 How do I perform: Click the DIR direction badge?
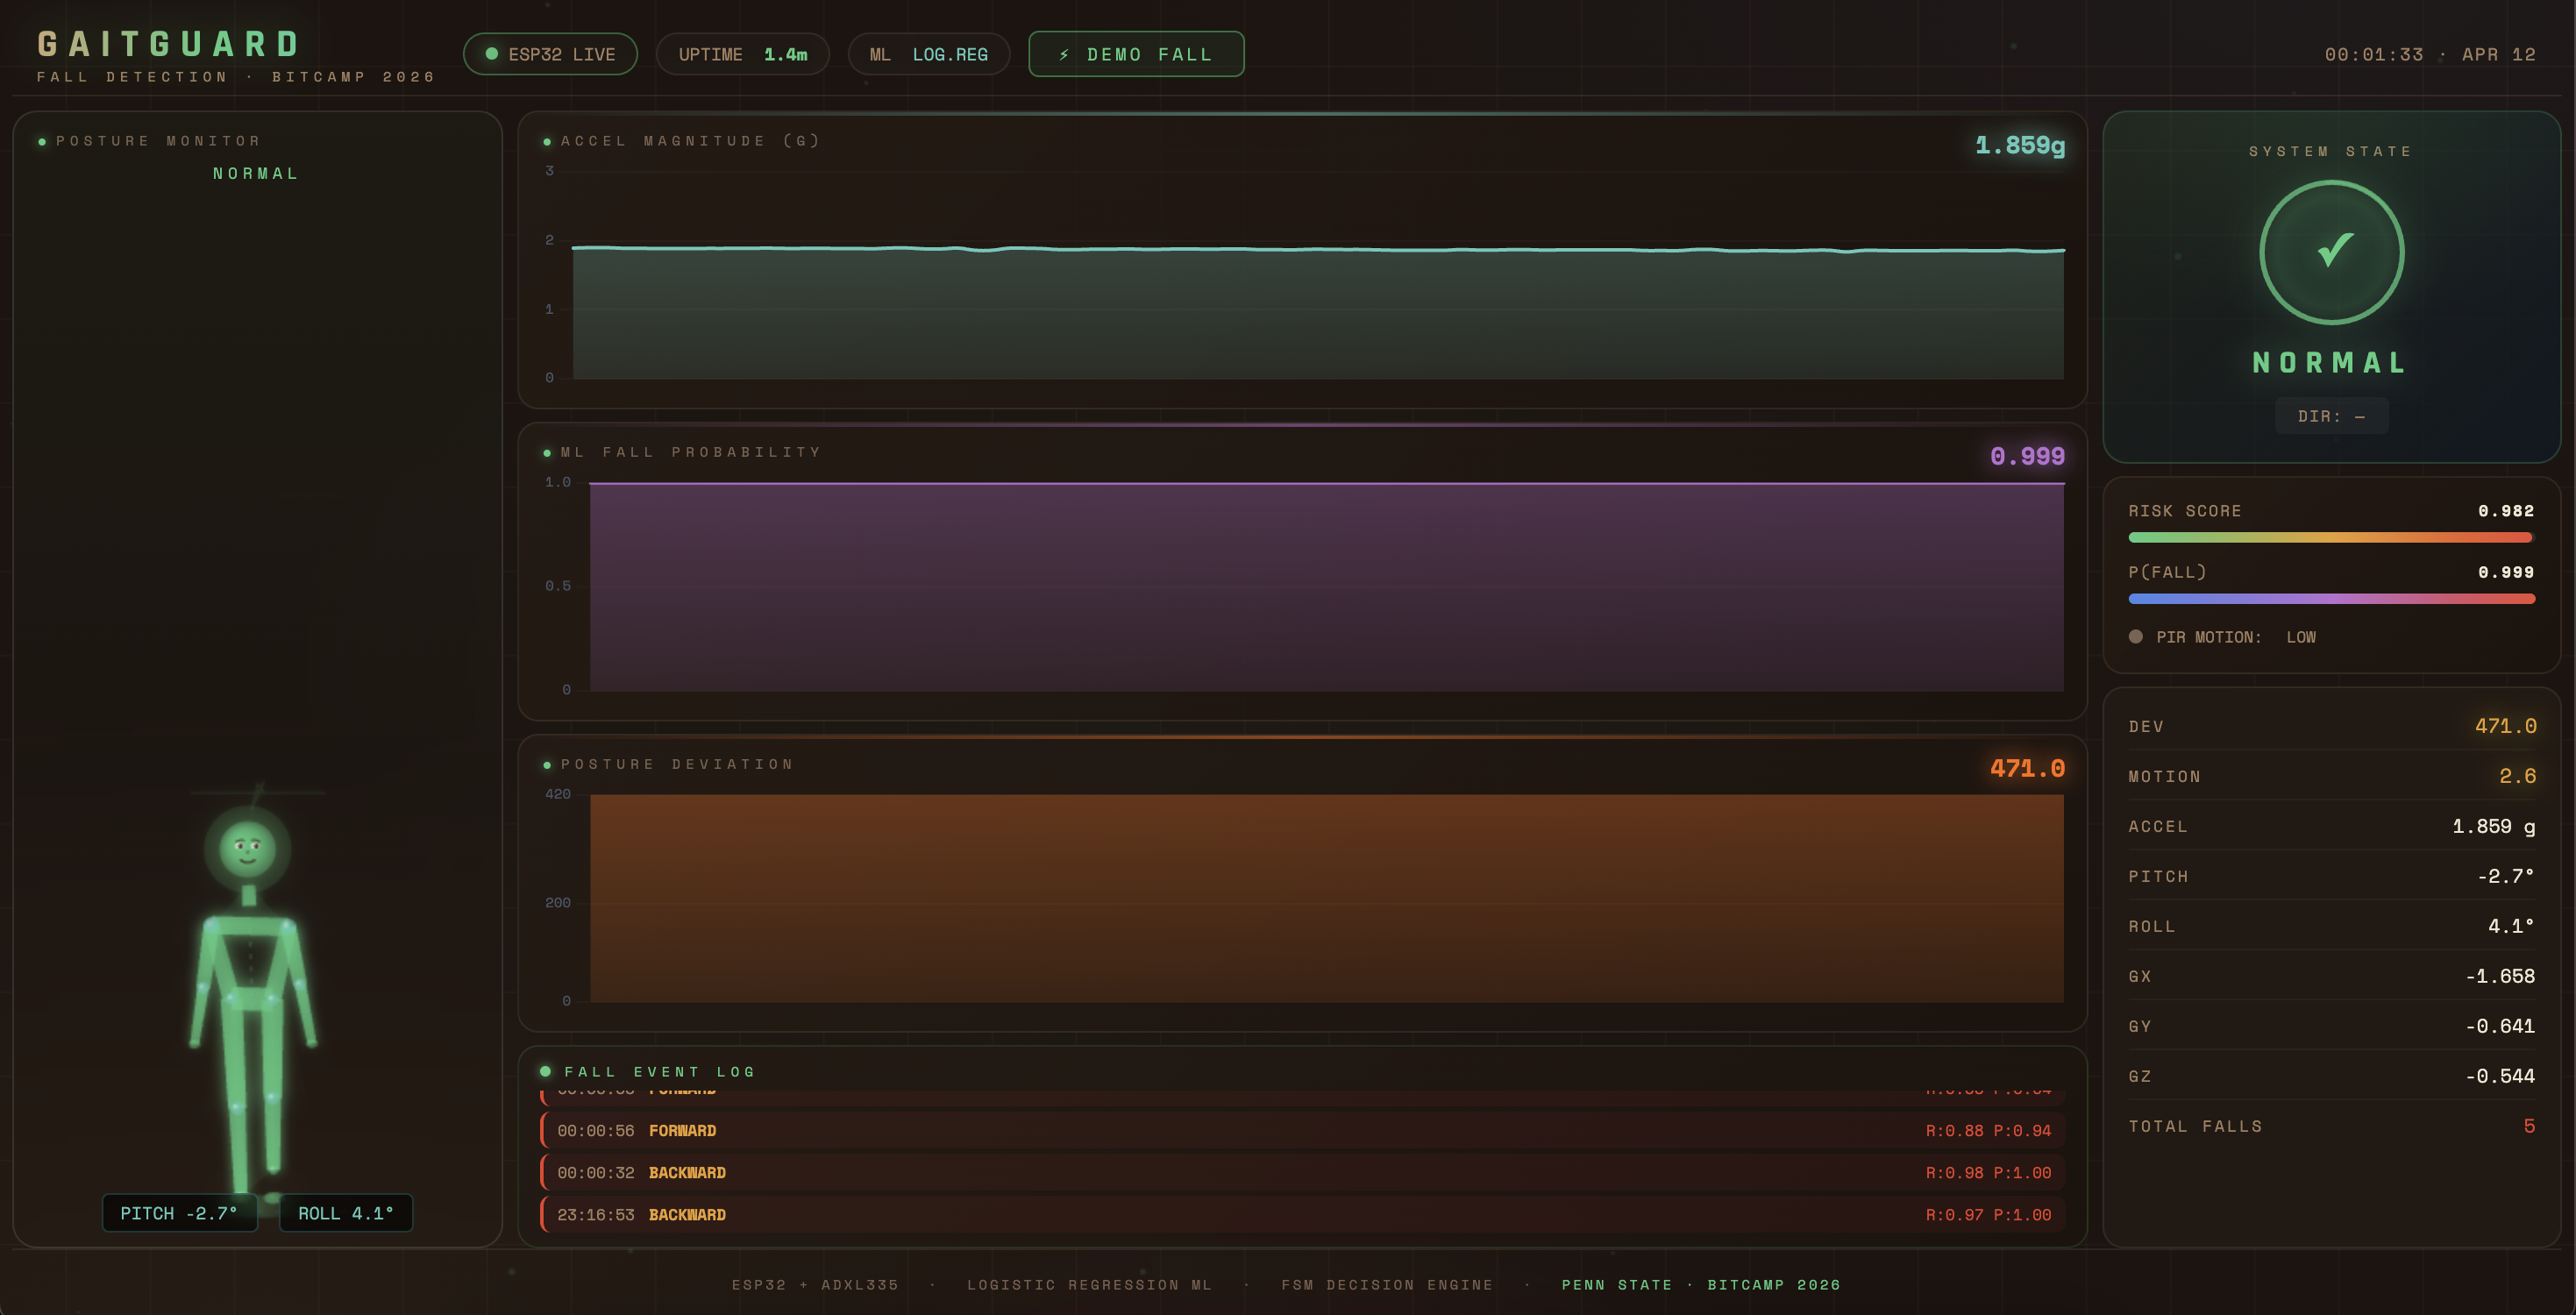click(2331, 416)
